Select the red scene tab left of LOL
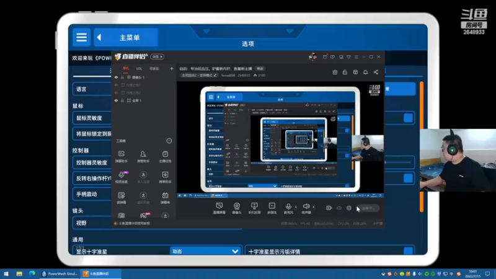496x279 pixels. click(126, 69)
